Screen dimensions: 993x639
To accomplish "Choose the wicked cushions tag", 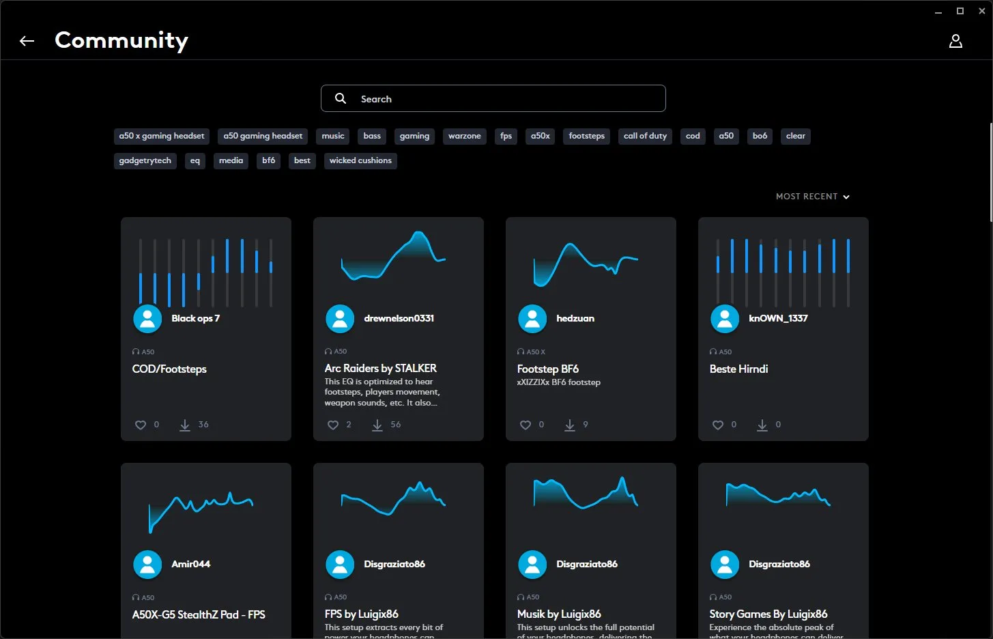I will coord(360,160).
